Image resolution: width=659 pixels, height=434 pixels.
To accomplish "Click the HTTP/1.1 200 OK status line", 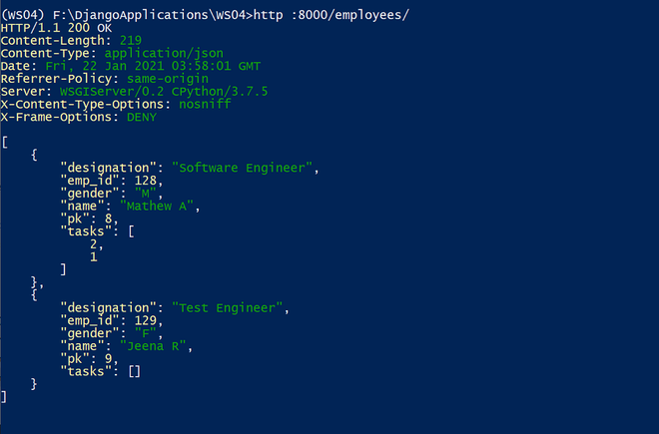I will tap(56, 28).
